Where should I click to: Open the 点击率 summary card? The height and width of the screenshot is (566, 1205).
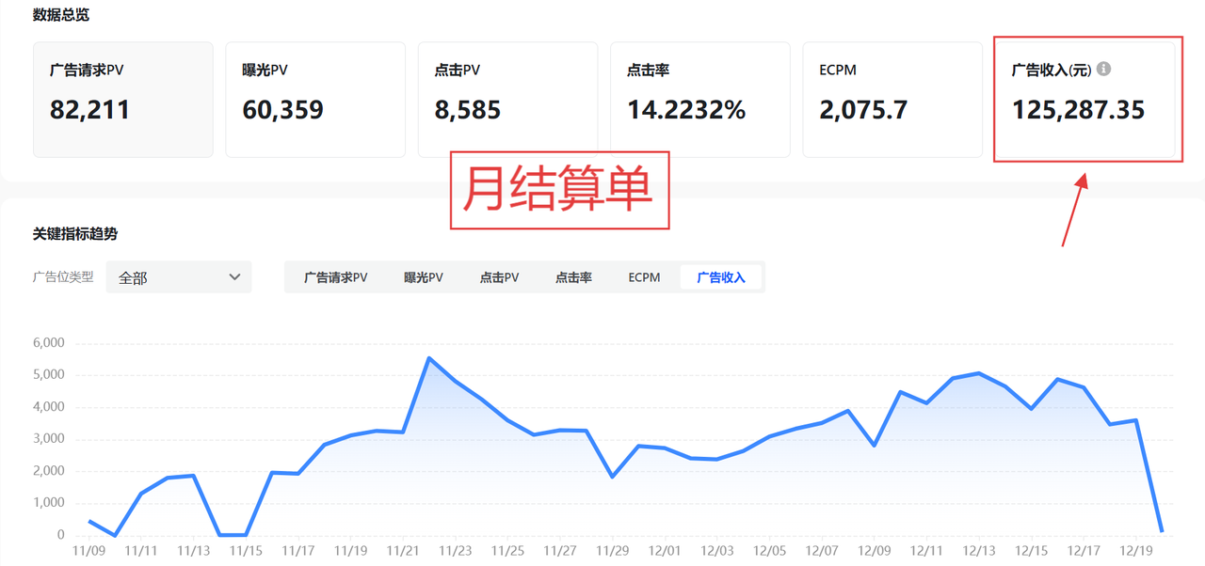[699, 99]
